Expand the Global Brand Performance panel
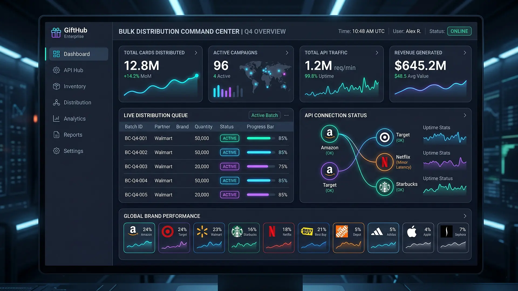518x291 pixels. coord(465,216)
